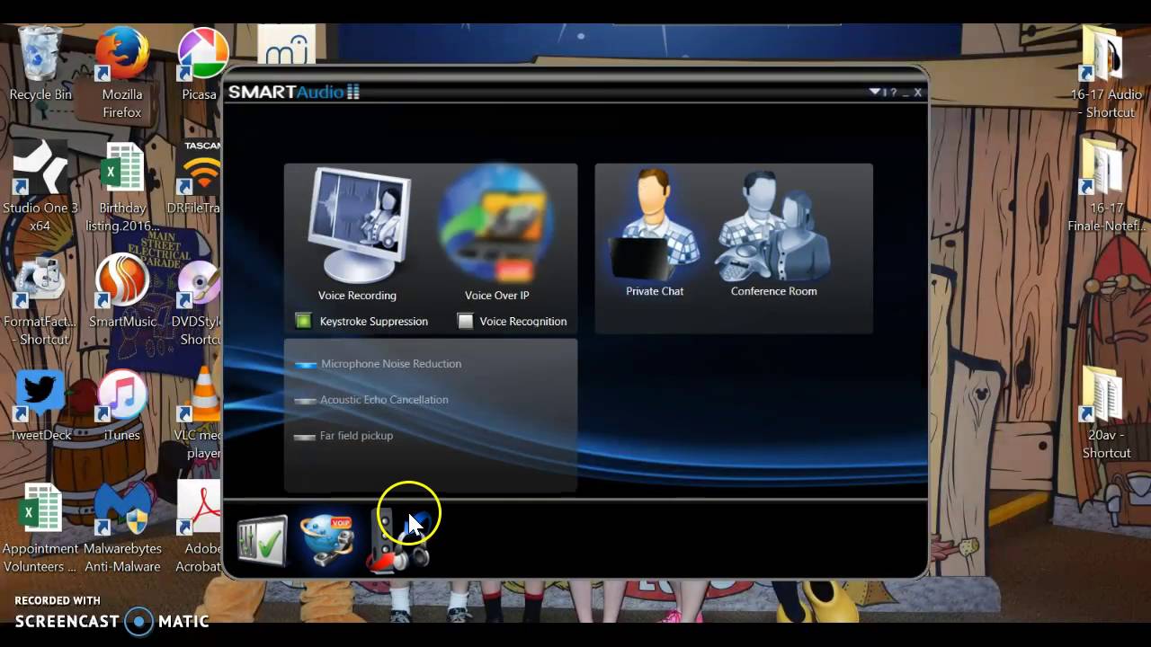Open the speaker and headphones tab

(399, 540)
